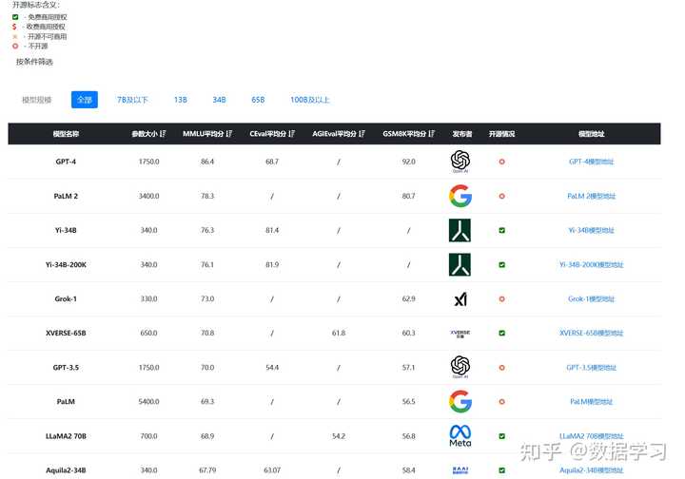Click the Meta logo in the LLaMA2 70B row
The width and height of the screenshot is (685, 479).
pos(460,436)
